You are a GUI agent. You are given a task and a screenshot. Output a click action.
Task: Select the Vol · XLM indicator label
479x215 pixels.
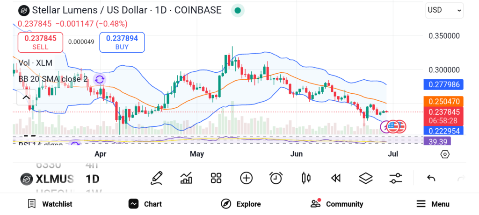click(x=35, y=63)
